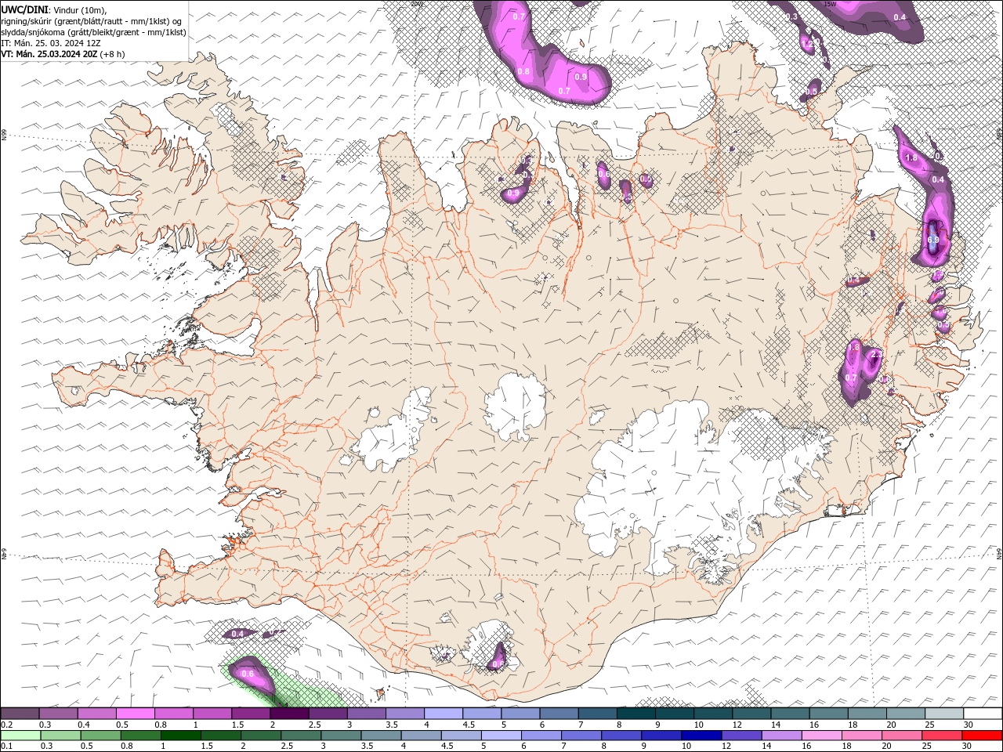1003x752 pixels.
Task: Select the 'VT: Mán. 25.03.2024 20Z' valid time
Action: click(49, 54)
